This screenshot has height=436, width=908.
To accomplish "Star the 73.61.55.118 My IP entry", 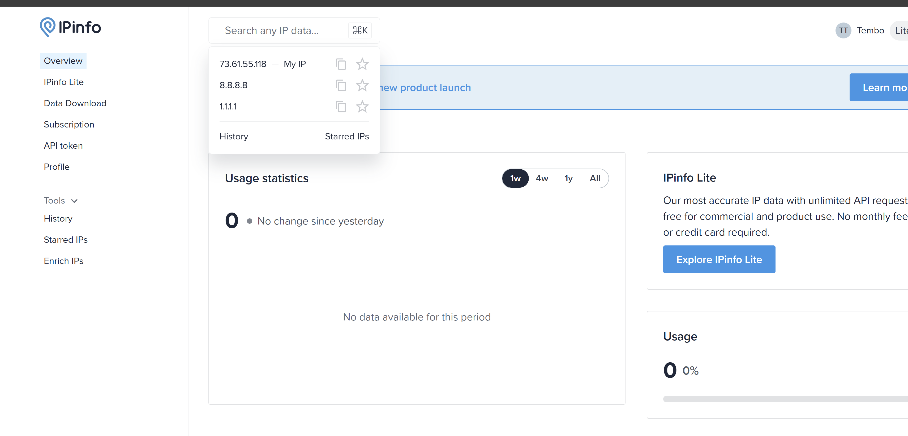I will click(x=362, y=64).
